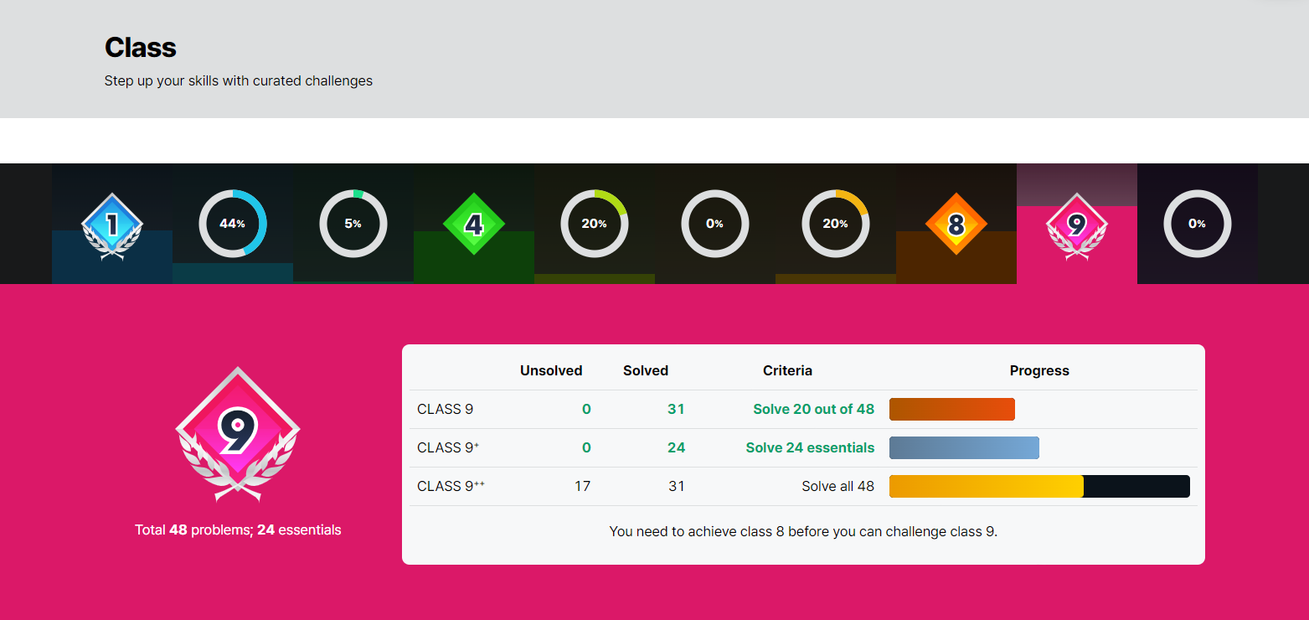
Task: Click the "Solve all 48" criteria text
Action: coord(837,486)
